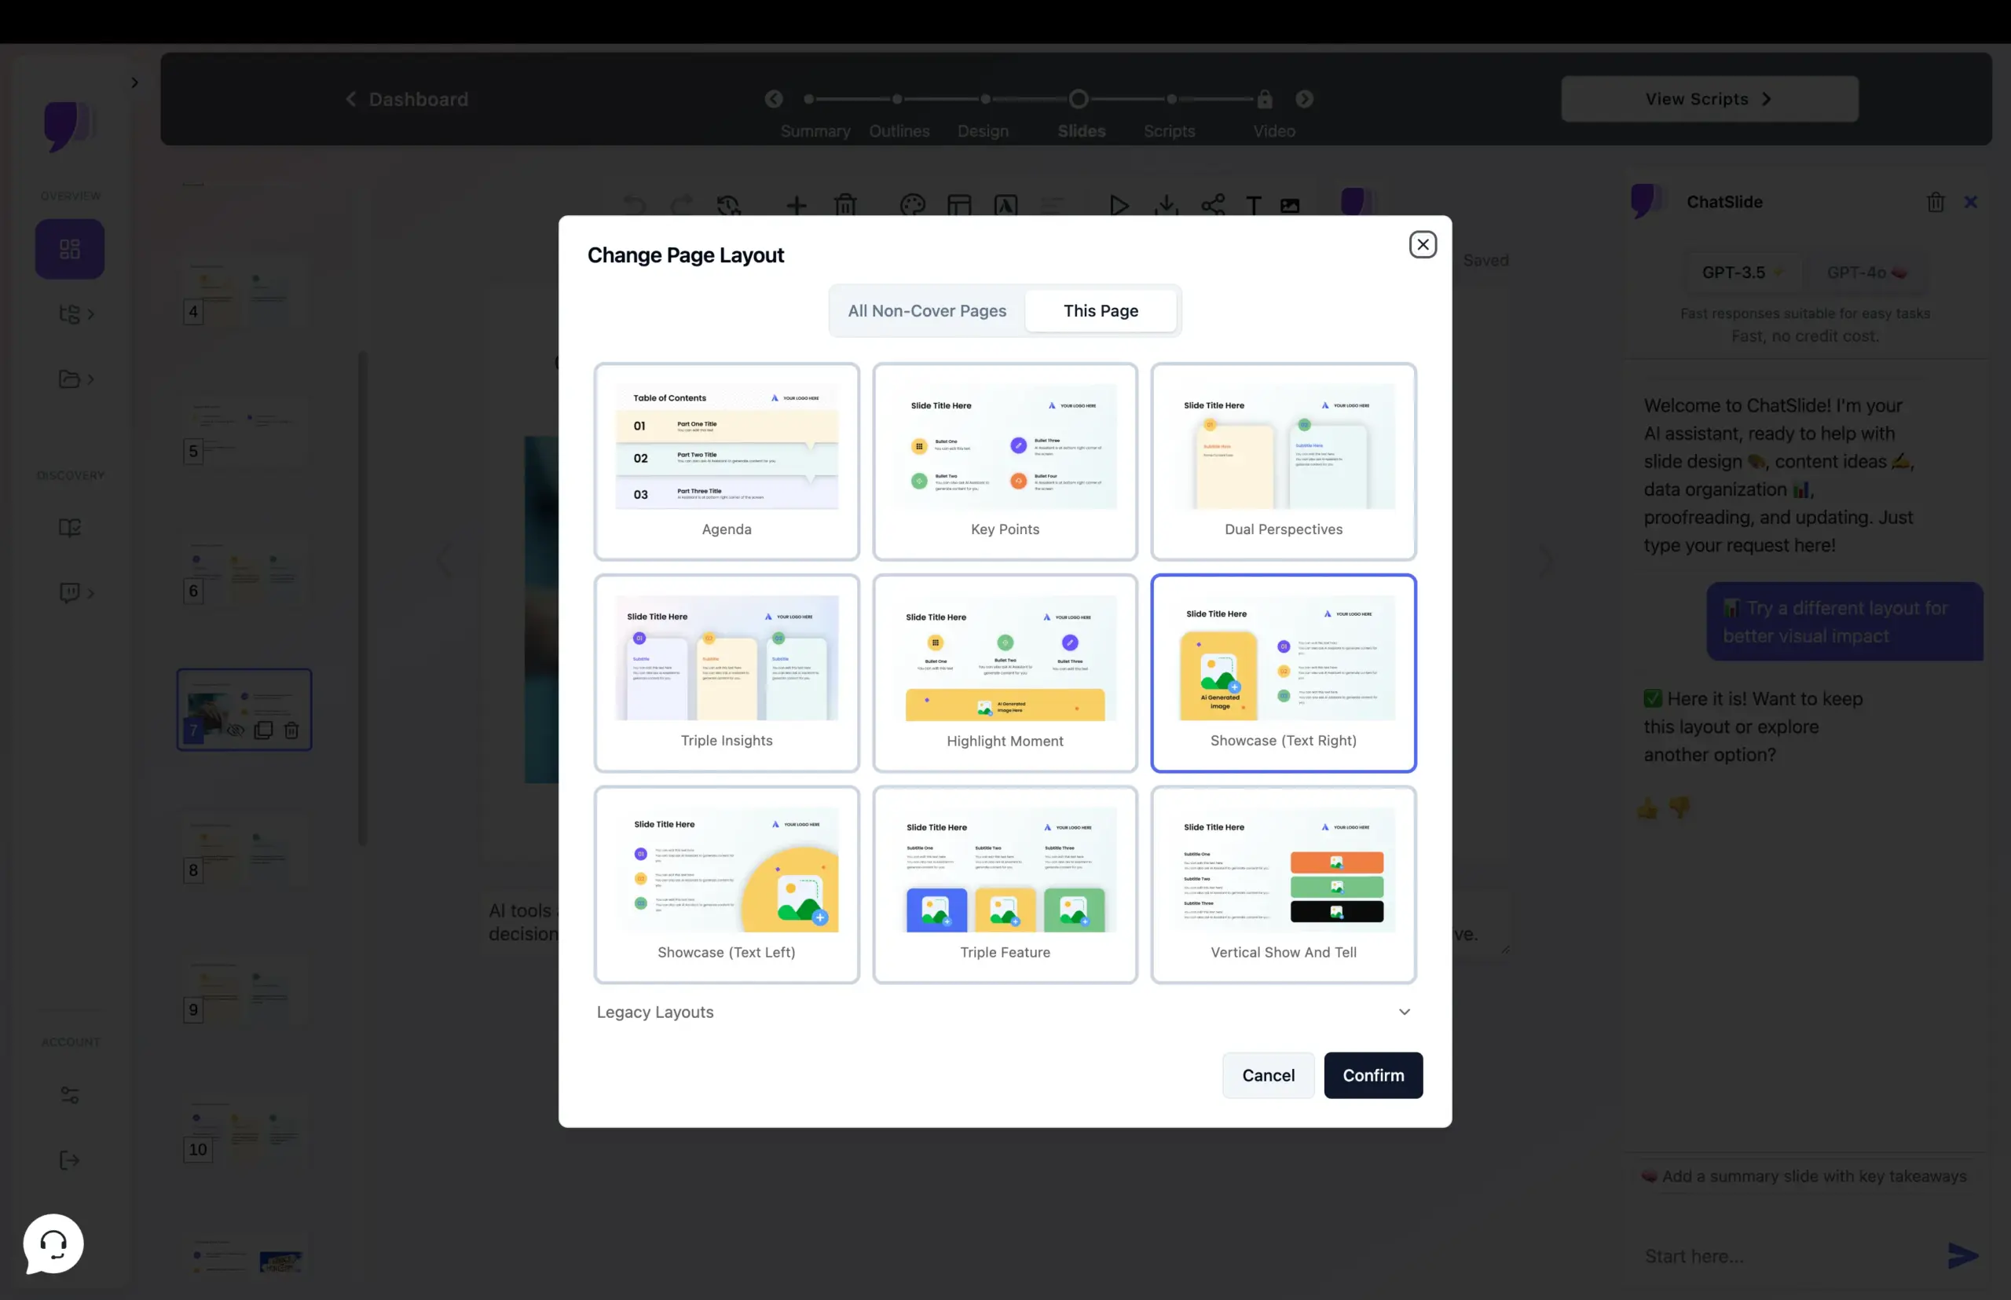Undo the last change
Screen dimensions: 2011x1300
633,205
